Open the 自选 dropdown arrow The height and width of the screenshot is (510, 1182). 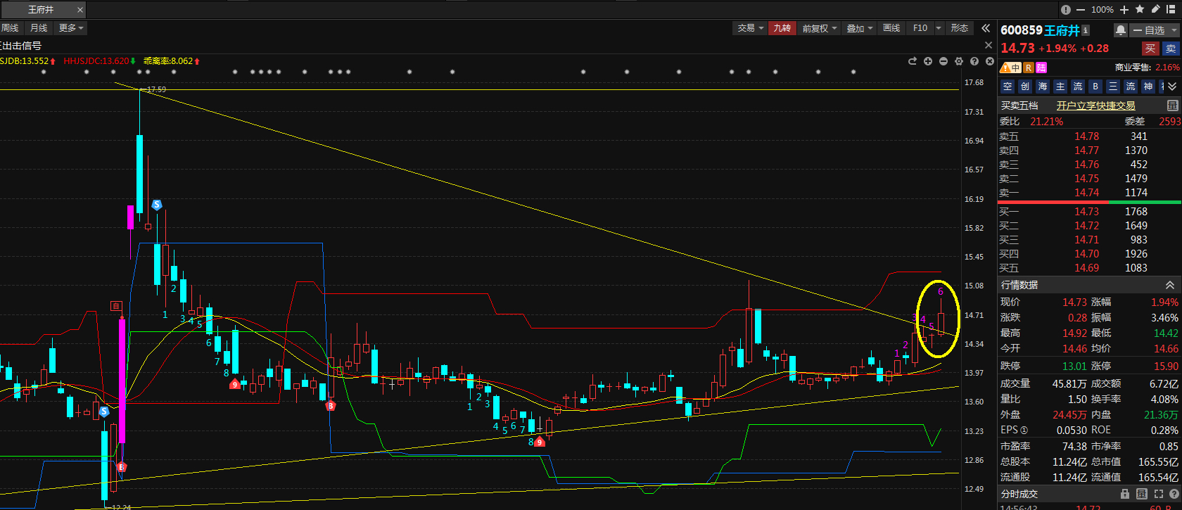coord(1174,30)
